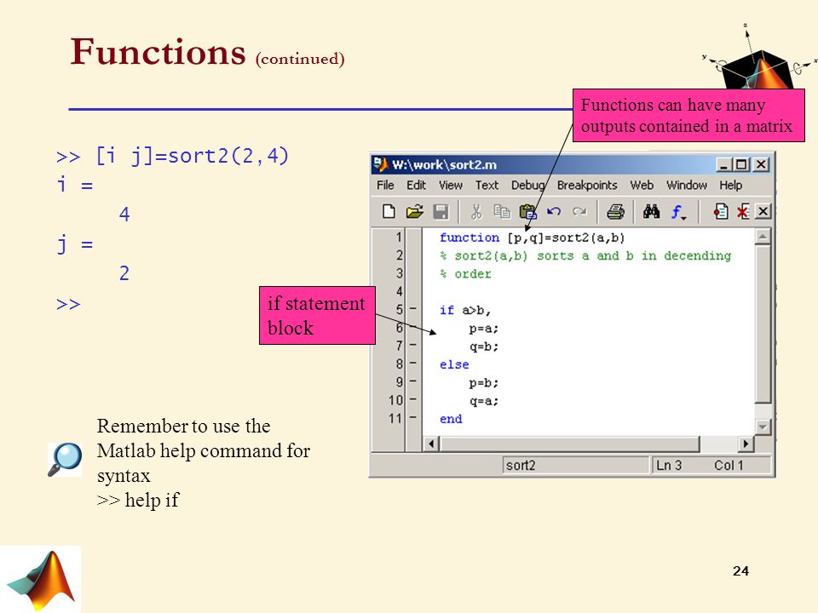The image size is (818, 613).
Task: Open Find with the binoculars icon
Action: click(651, 212)
